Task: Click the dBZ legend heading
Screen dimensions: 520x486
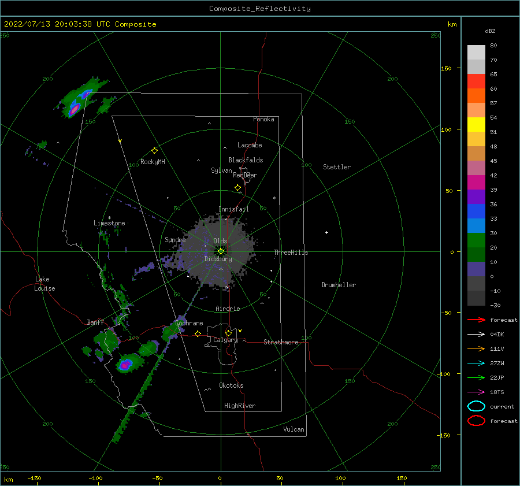Action: coord(490,31)
